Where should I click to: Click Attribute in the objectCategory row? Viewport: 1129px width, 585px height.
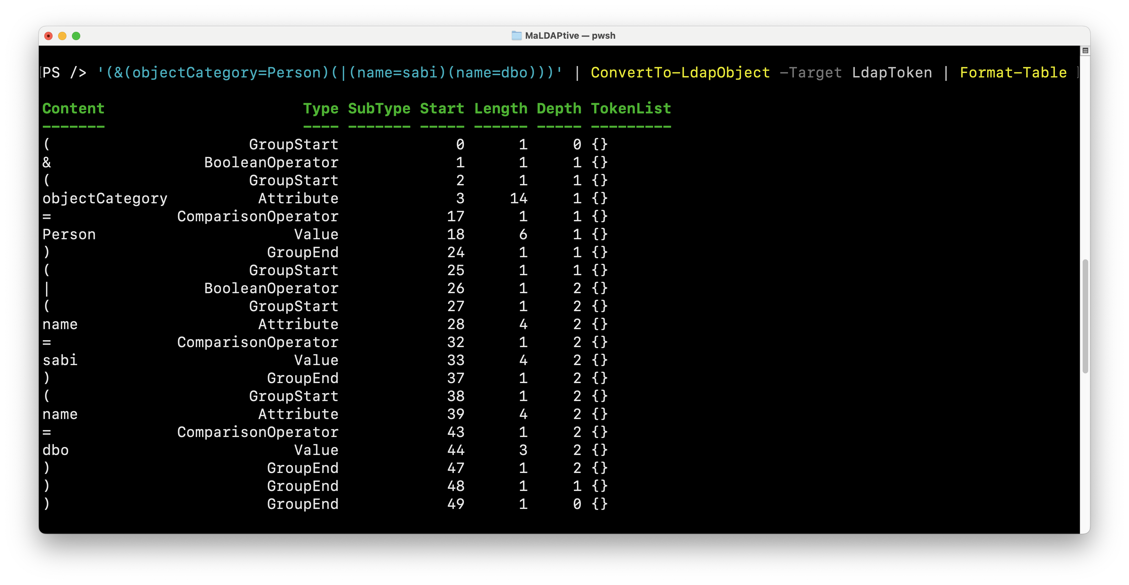coord(298,198)
